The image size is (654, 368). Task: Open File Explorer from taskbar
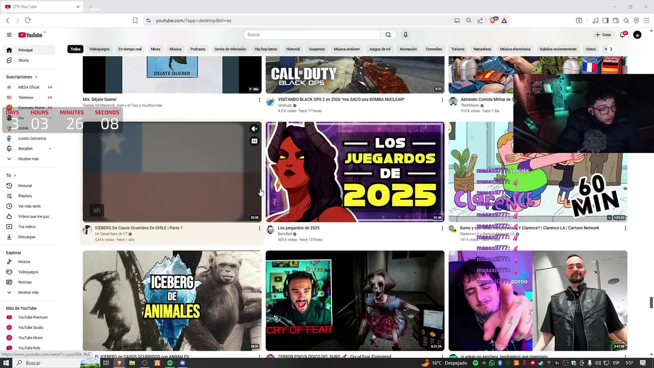click(x=132, y=363)
